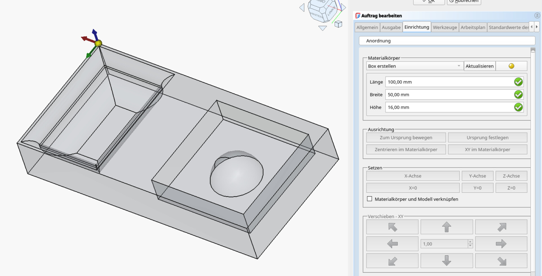The width and height of the screenshot is (542, 276).
Task: Click the yellow sphere button beside Aktualisieren
Action: point(511,66)
